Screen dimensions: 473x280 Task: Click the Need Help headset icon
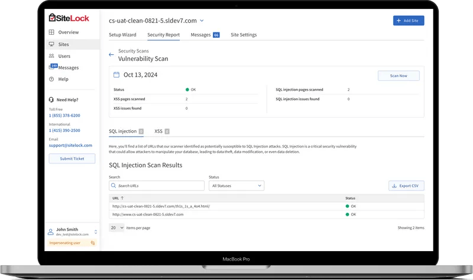[51, 100]
